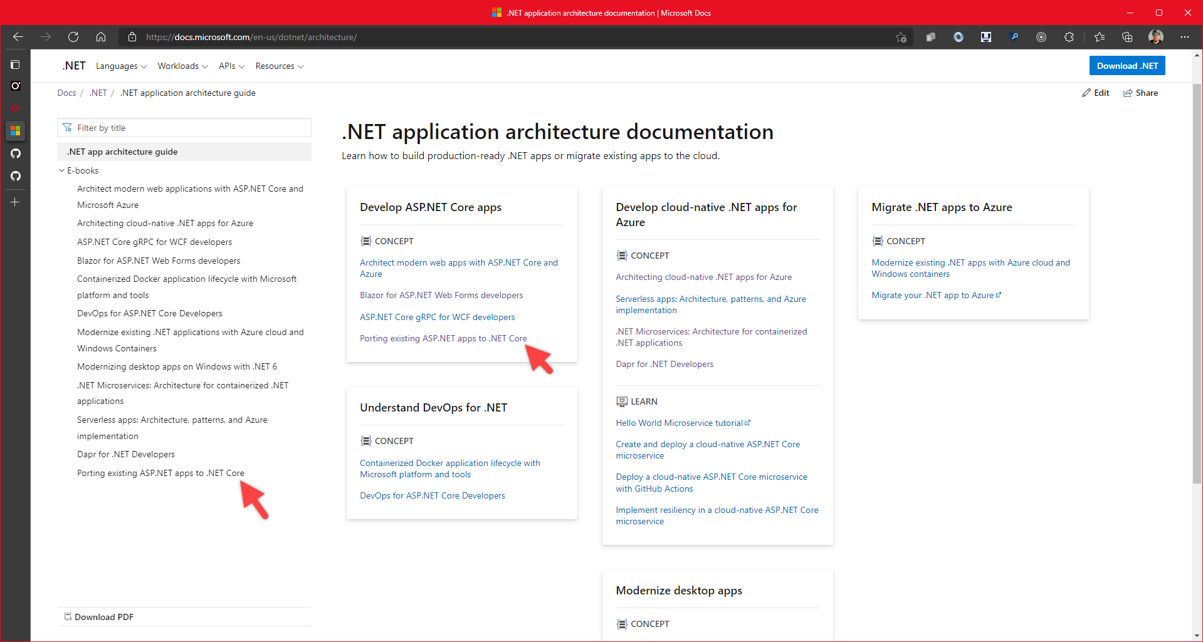Image resolution: width=1203 pixels, height=642 pixels.
Task: Open the Porting existing ASP.NET apps card link
Action: [x=443, y=338]
